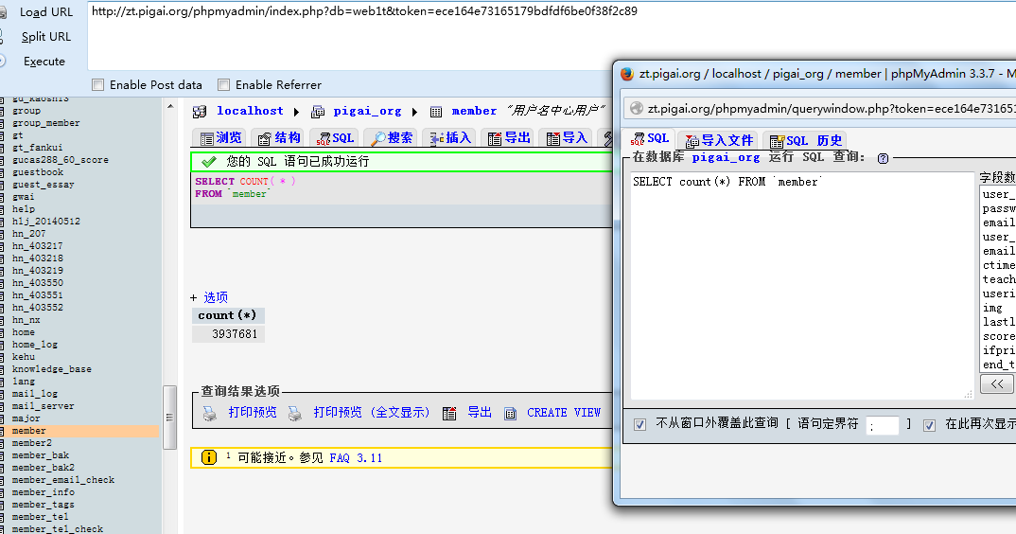1016x534 pixels.
Task: Open member_bak table in sidebar
Action: click(x=40, y=455)
